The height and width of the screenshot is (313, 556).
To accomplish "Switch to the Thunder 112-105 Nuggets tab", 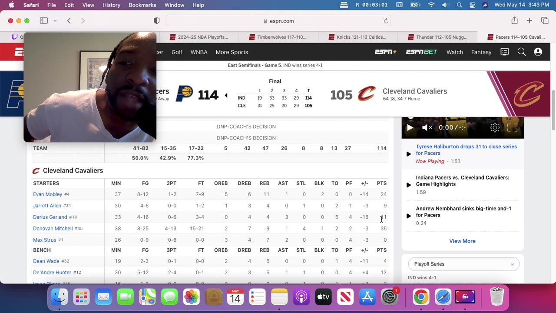I will tap(437, 37).
